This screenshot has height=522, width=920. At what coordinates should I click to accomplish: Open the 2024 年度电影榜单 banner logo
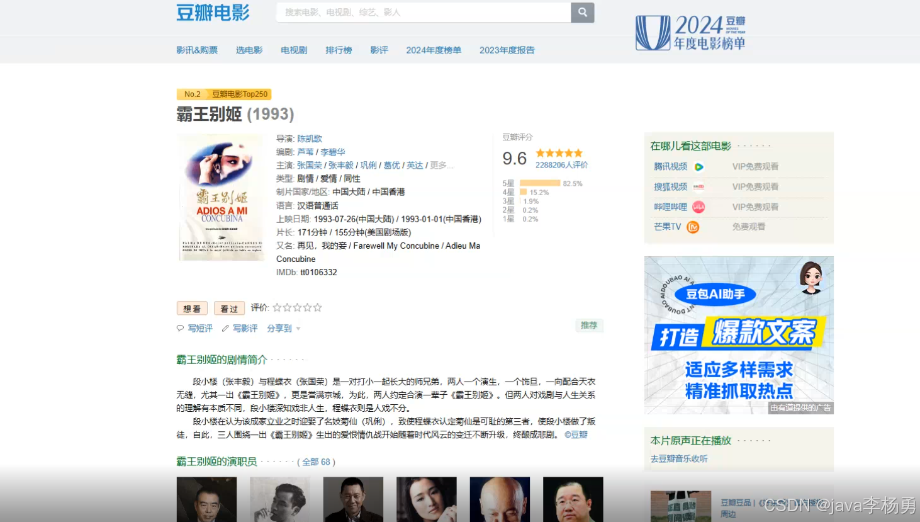690,33
